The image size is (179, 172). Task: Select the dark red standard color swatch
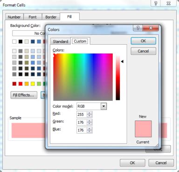[14, 84]
